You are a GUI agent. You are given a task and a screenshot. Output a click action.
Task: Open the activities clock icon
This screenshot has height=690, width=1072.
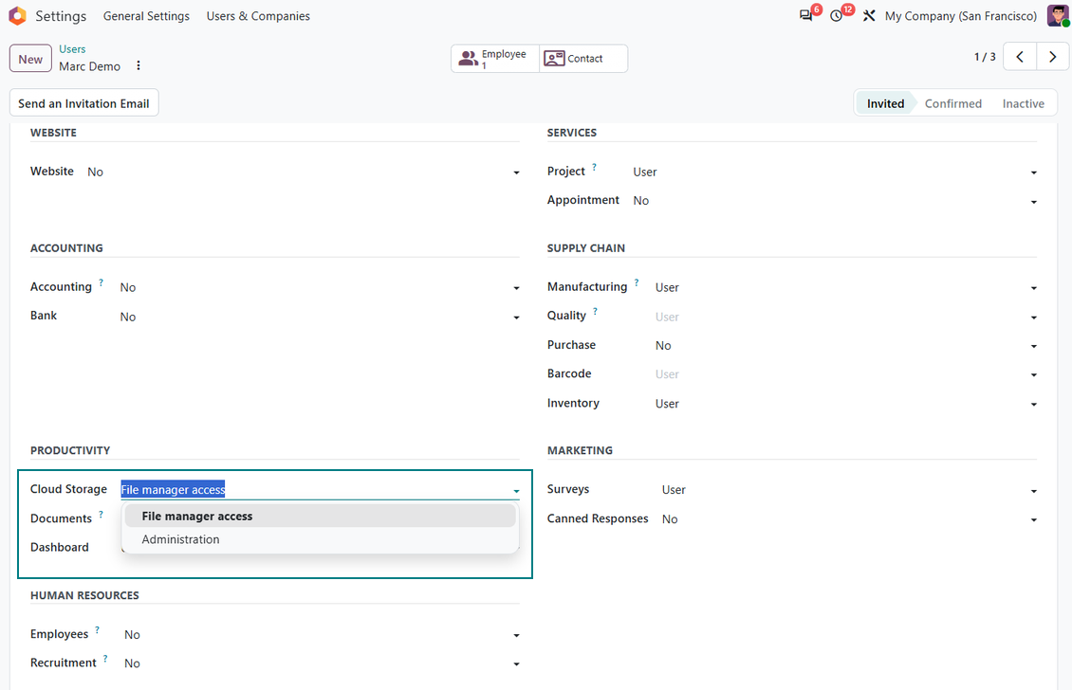[836, 16]
